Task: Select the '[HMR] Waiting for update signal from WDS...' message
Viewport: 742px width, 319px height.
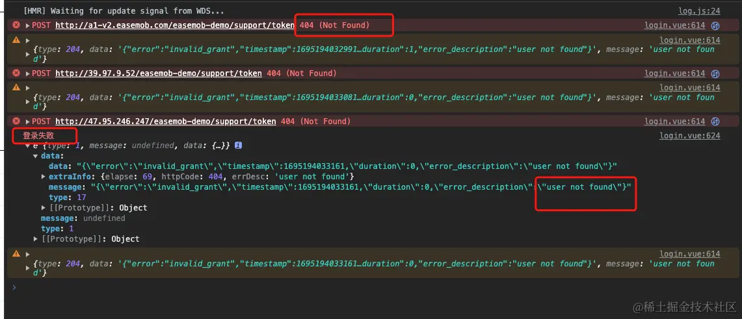Action: [x=124, y=11]
